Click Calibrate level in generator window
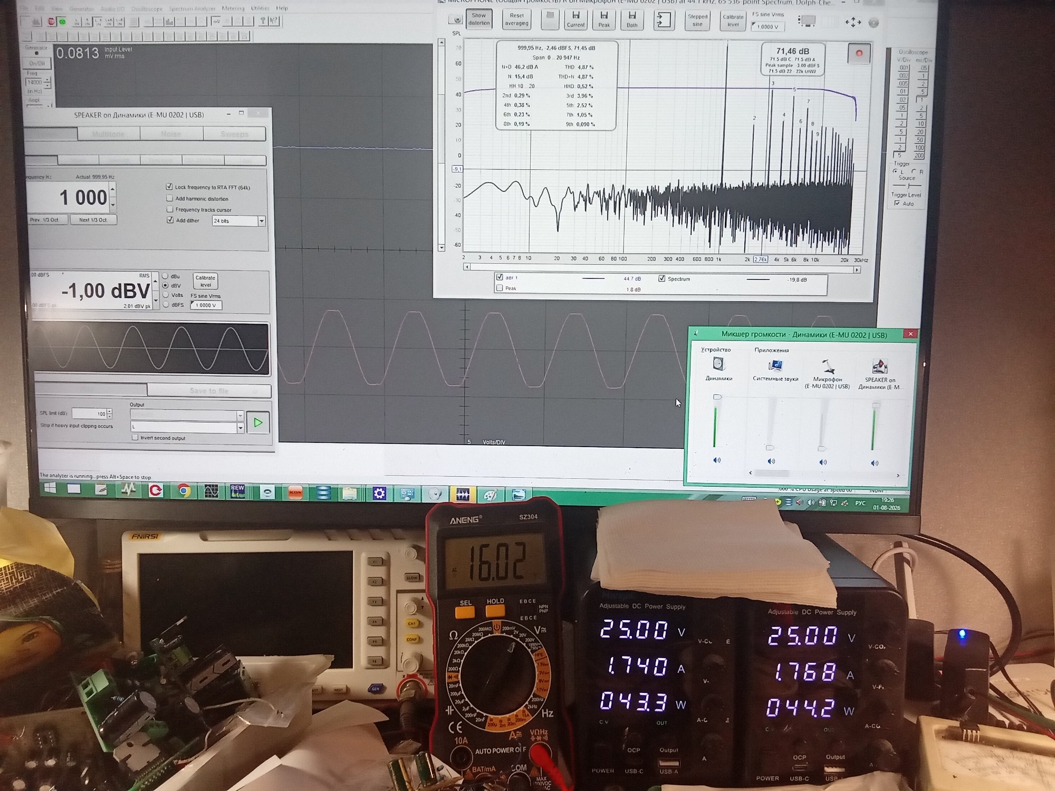Image resolution: width=1055 pixels, height=791 pixels. (205, 281)
